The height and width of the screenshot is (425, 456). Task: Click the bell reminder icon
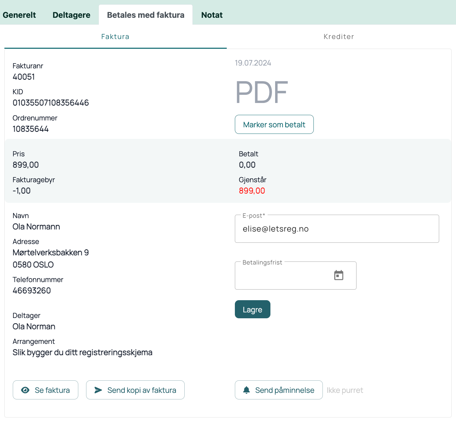click(x=246, y=390)
